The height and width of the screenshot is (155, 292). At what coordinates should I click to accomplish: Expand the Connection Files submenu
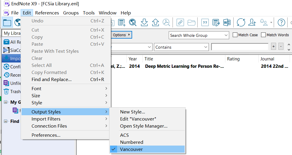65,126
